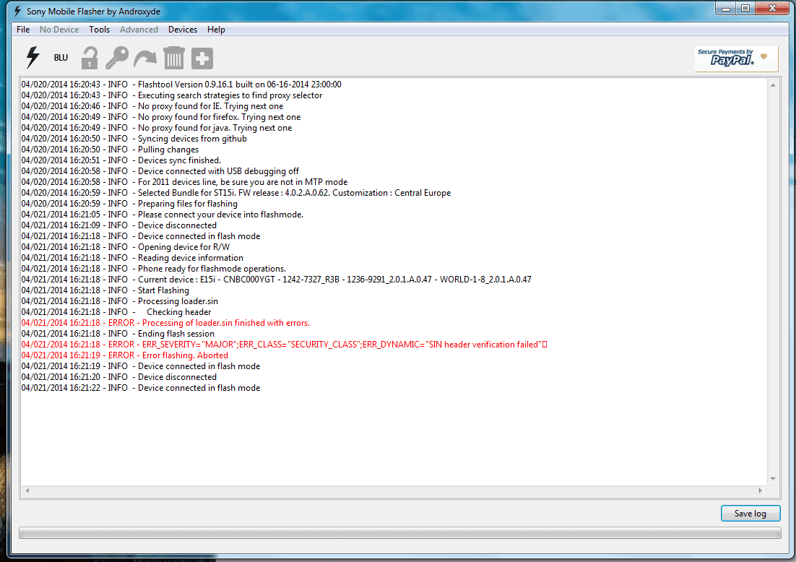Viewport: 796px width, 562px height.
Task: Click the 'For 2011 devices line' MTP warning
Action: point(184,182)
